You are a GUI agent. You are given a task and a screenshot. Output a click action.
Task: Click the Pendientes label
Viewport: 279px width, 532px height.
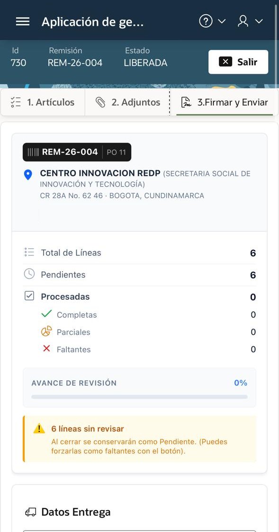click(63, 275)
